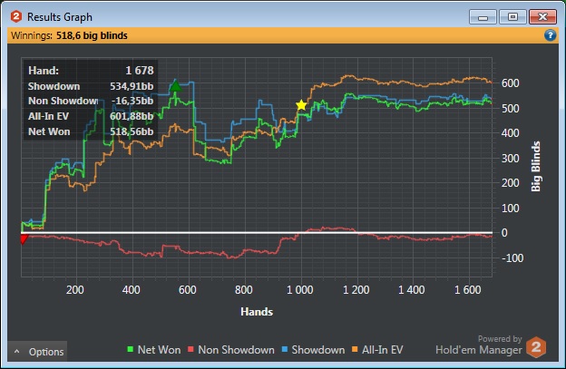Click the Hand 1 678 tooltip value

point(140,71)
